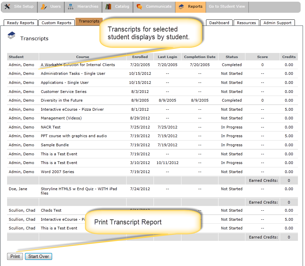Open the Communicate menu
Image resolution: width=305 pixels, height=266 pixels.
tap(154, 7)
